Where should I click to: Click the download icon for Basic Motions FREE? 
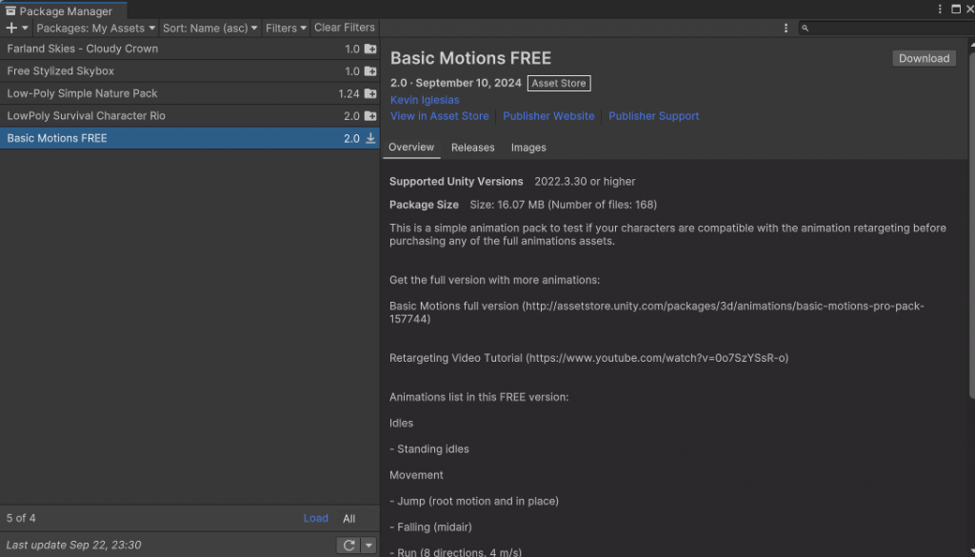[370, 138]
